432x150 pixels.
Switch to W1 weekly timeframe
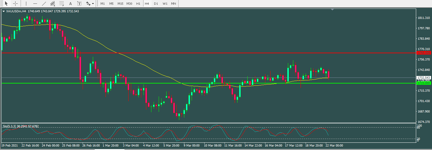(165, 4)
